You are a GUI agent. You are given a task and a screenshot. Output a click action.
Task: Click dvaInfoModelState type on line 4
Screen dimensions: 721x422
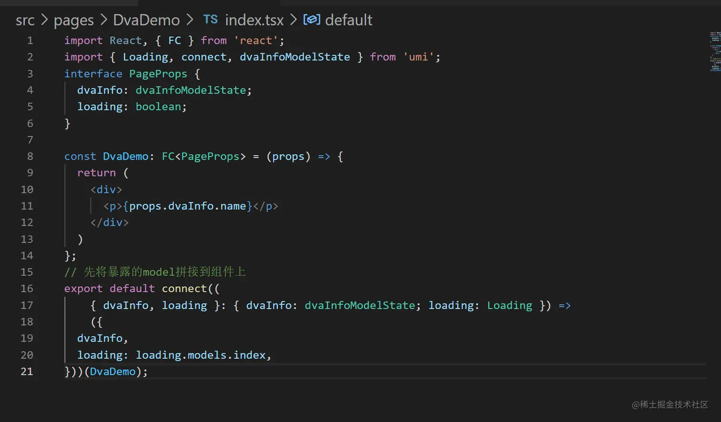coord(191,90)
